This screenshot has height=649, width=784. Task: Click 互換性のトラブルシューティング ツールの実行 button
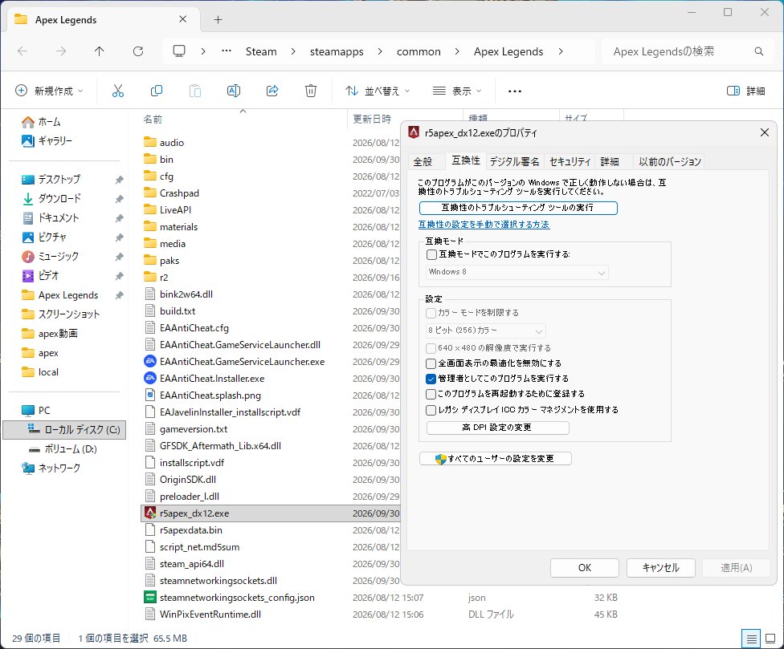point(518,208)
